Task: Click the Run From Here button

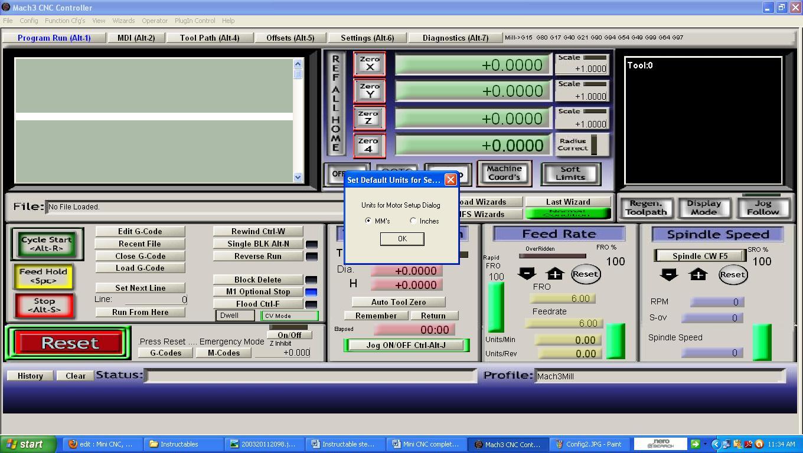Action: [140, 312]
